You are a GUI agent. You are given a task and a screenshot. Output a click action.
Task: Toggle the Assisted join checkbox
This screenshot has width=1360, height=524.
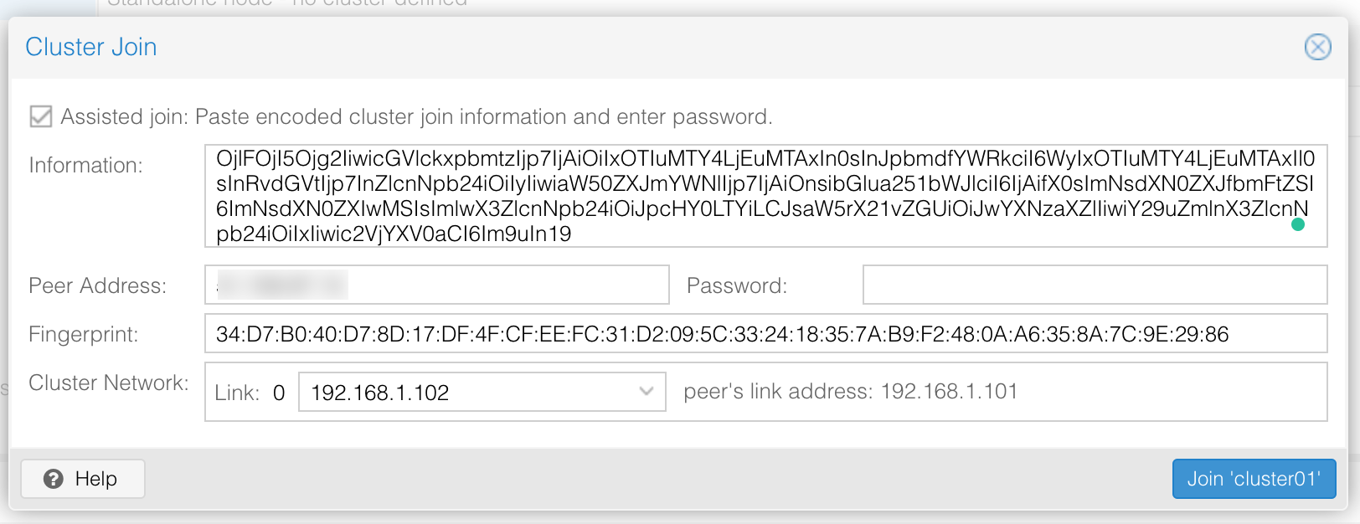pyautogui.click(x=40, y=116)
